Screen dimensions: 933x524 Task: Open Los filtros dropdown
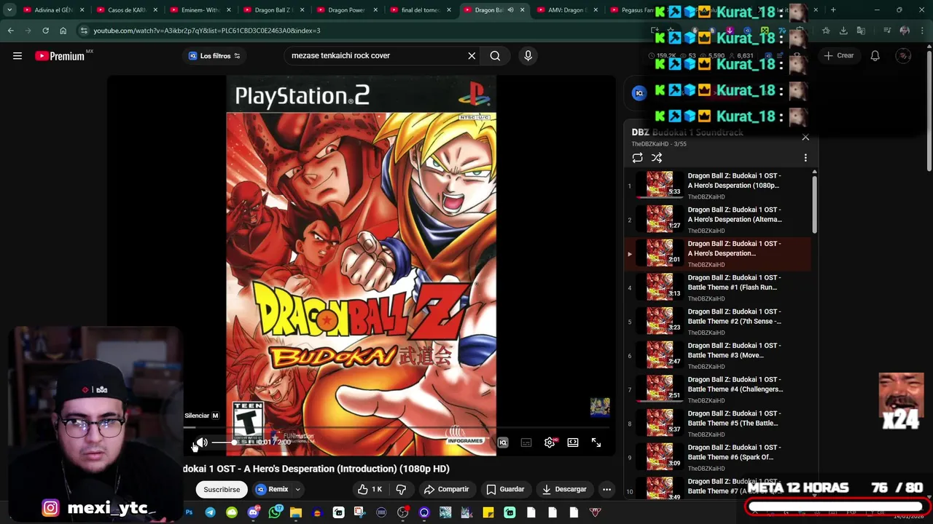(214, 56)
